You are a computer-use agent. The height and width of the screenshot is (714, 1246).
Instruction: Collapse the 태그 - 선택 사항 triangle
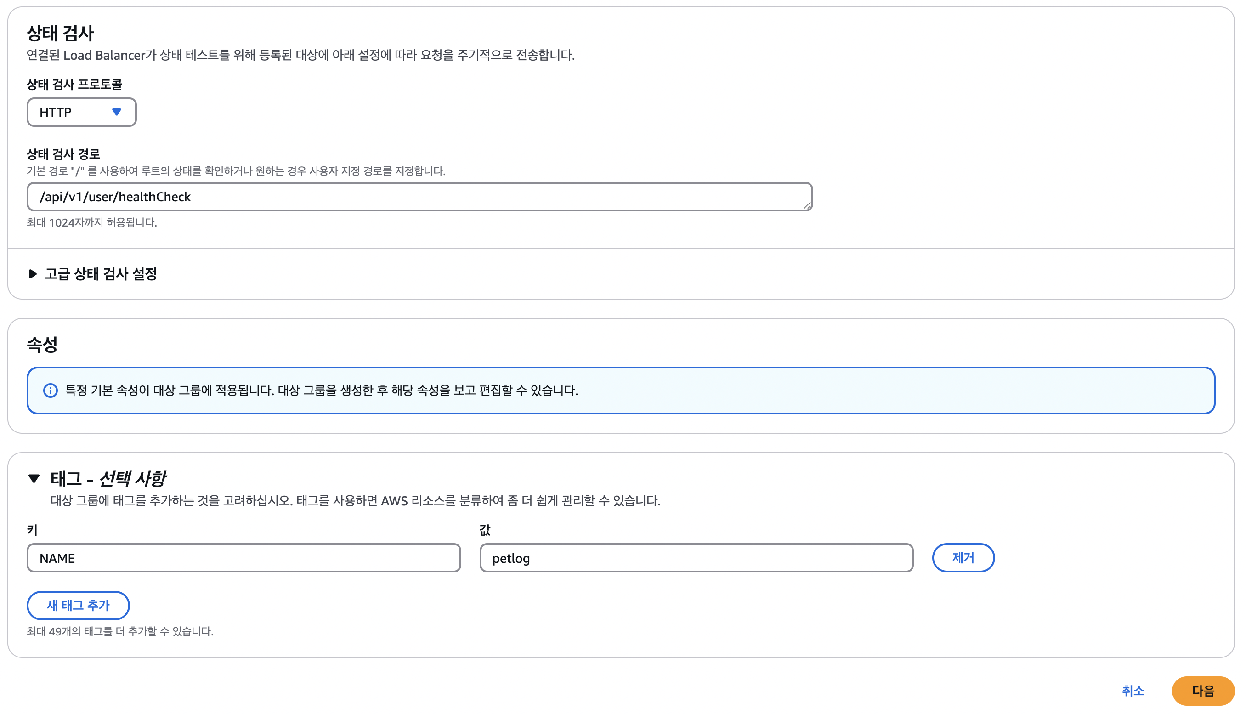(34, 478)
